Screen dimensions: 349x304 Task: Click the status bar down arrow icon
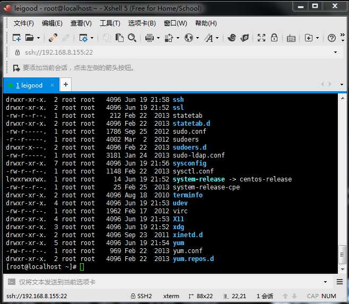click(294, 296)
